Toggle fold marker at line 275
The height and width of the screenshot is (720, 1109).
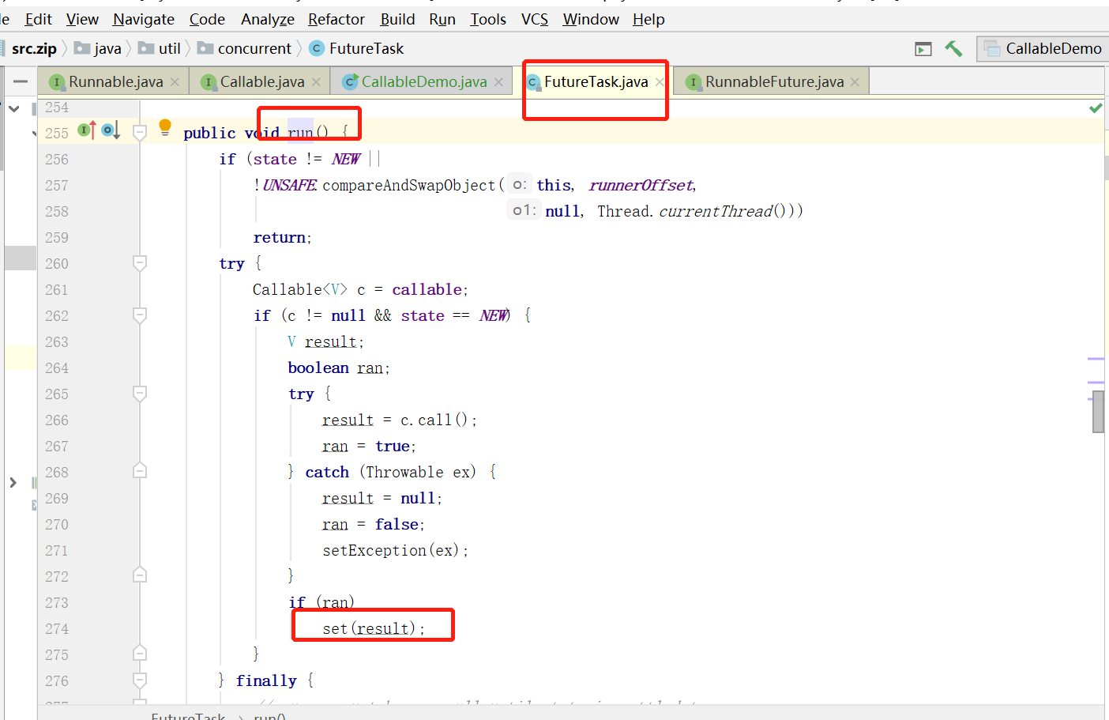[140, 653]
